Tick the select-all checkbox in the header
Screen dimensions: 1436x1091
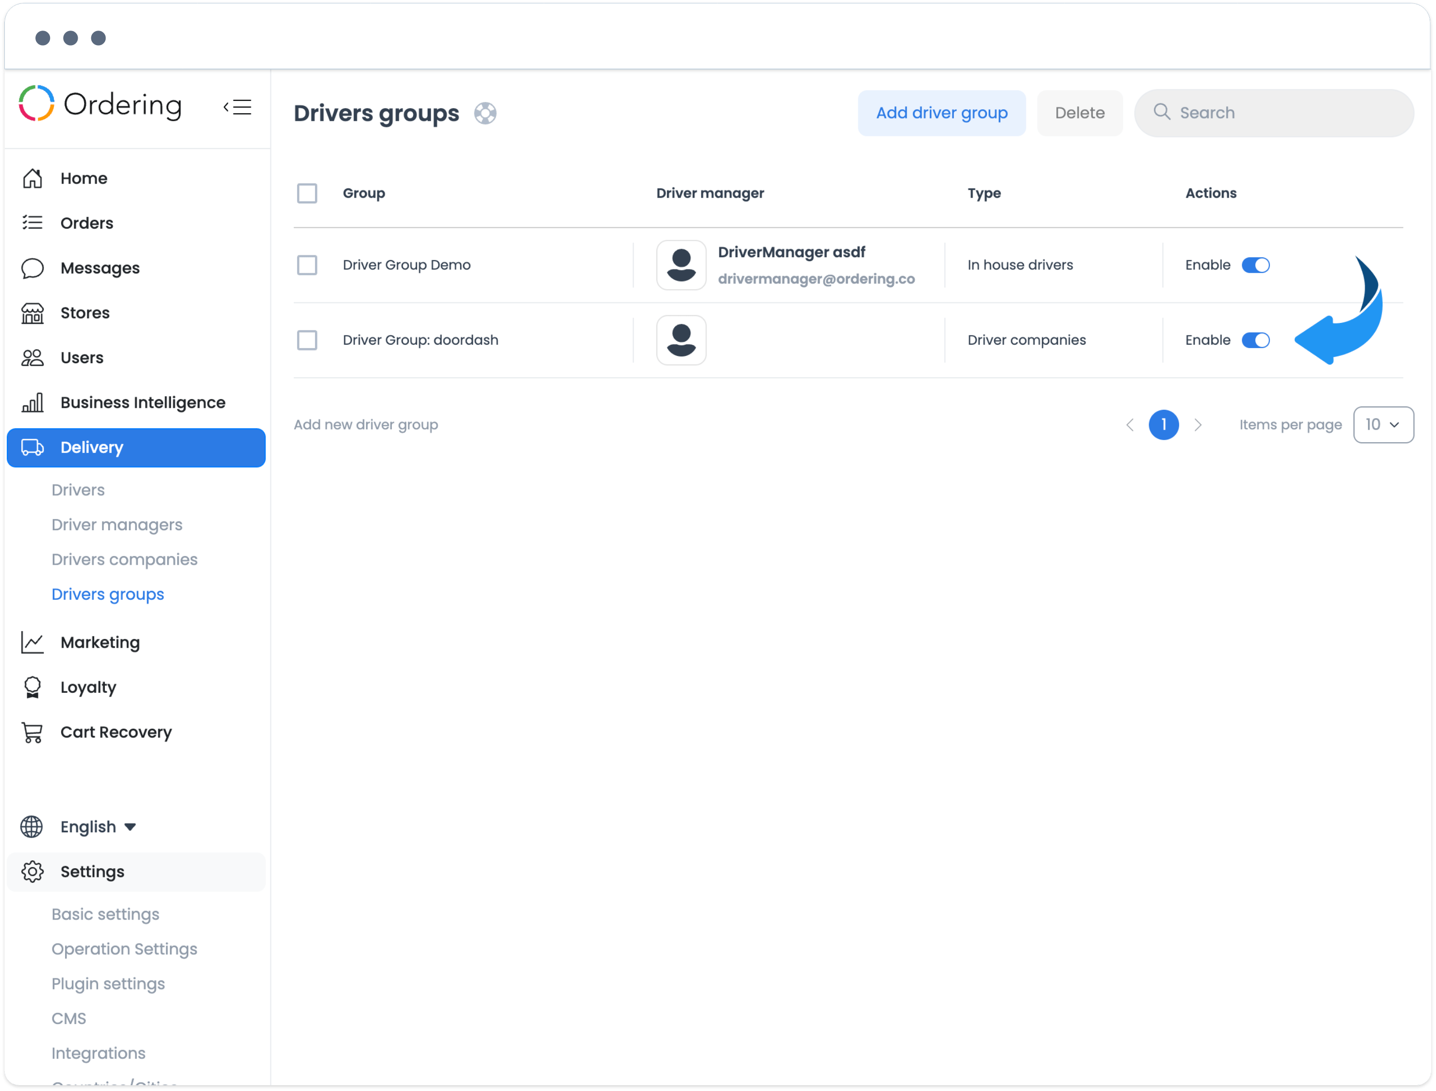(x=307, y=193)
